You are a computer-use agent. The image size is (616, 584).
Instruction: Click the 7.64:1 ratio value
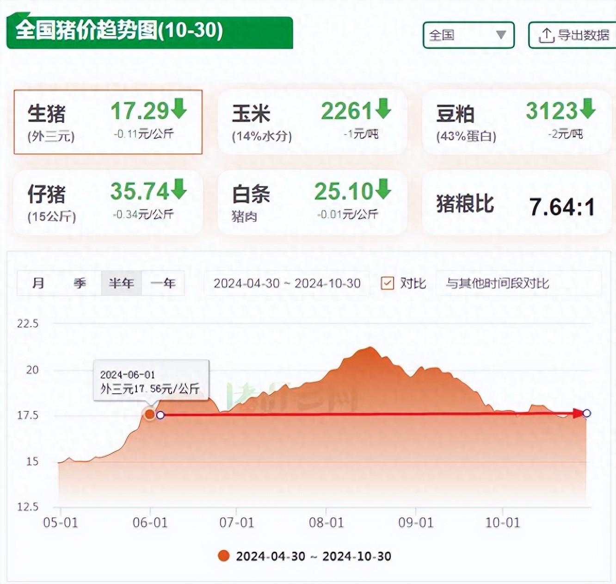click(562, 207)
